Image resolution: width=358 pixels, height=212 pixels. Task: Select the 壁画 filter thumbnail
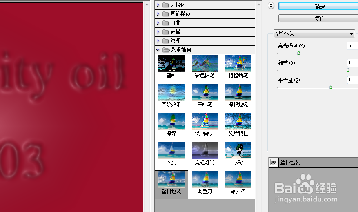point(171,63)
